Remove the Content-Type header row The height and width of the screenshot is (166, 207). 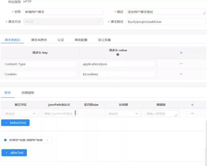point(181,64)
